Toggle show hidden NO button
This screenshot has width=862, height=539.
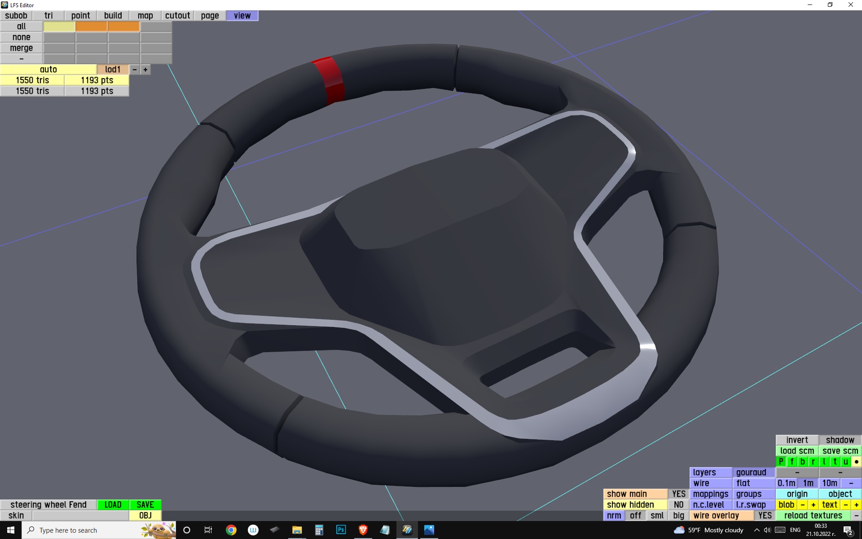point(678,504)
